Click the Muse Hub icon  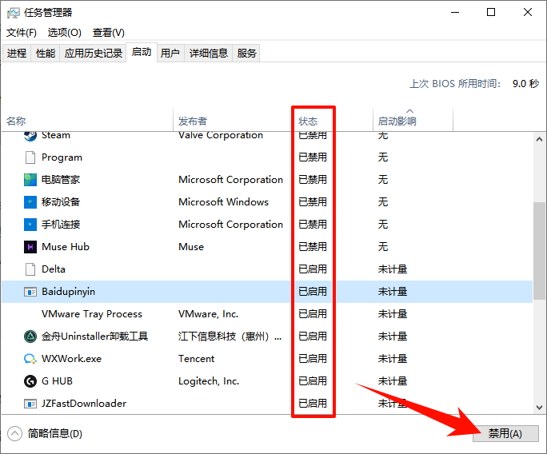pos(30,247)
